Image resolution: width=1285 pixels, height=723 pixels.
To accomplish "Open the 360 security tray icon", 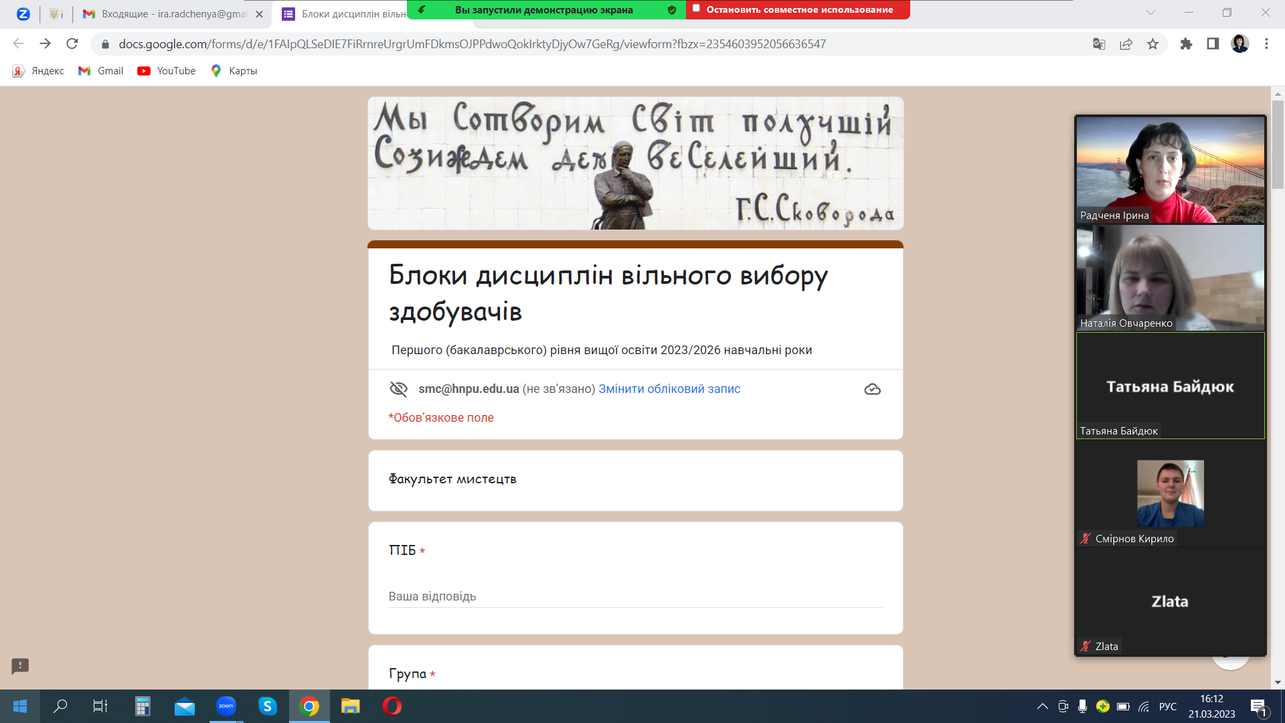I will 1103,706.
